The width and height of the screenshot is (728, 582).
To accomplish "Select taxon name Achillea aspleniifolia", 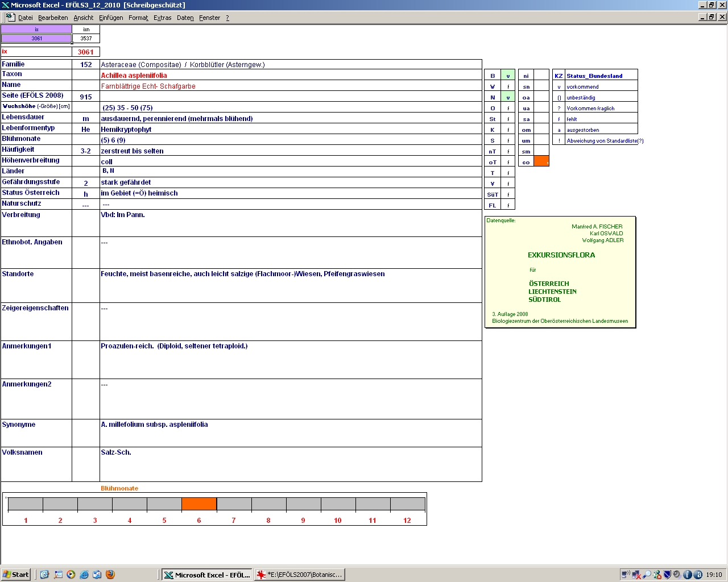I will pyautogui.click(x=134, y=76).
